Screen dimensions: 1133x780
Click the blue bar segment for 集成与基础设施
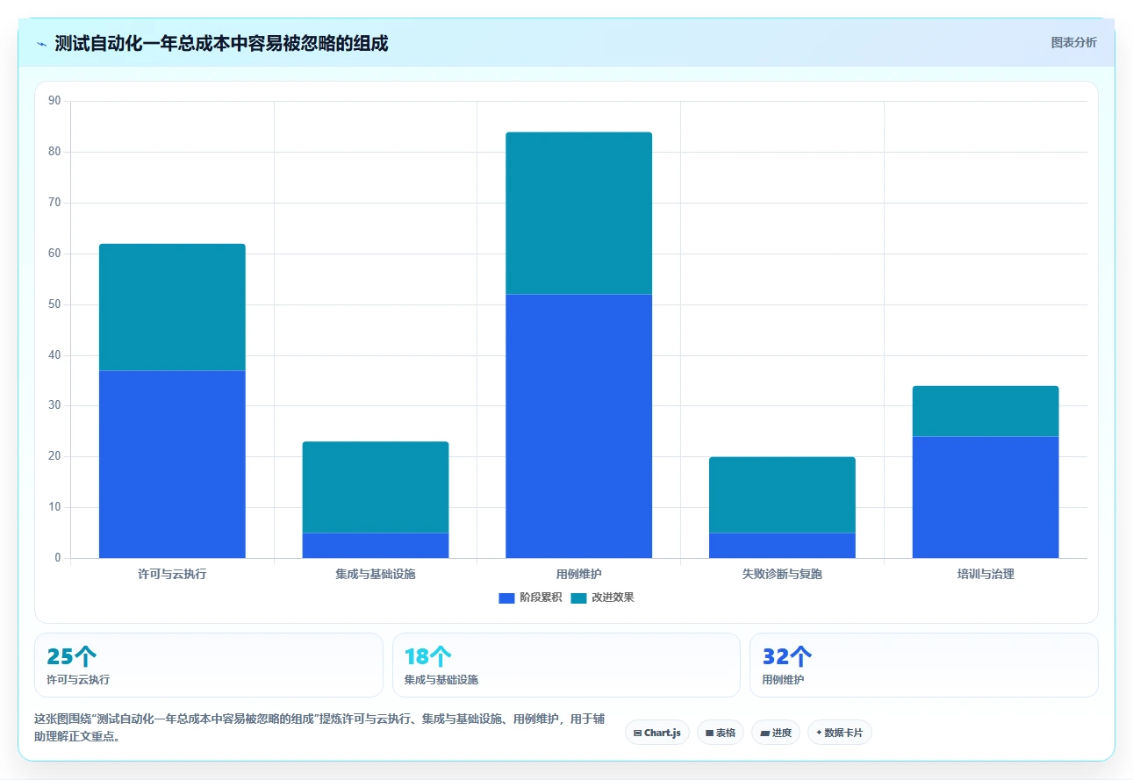click(376, 546)
